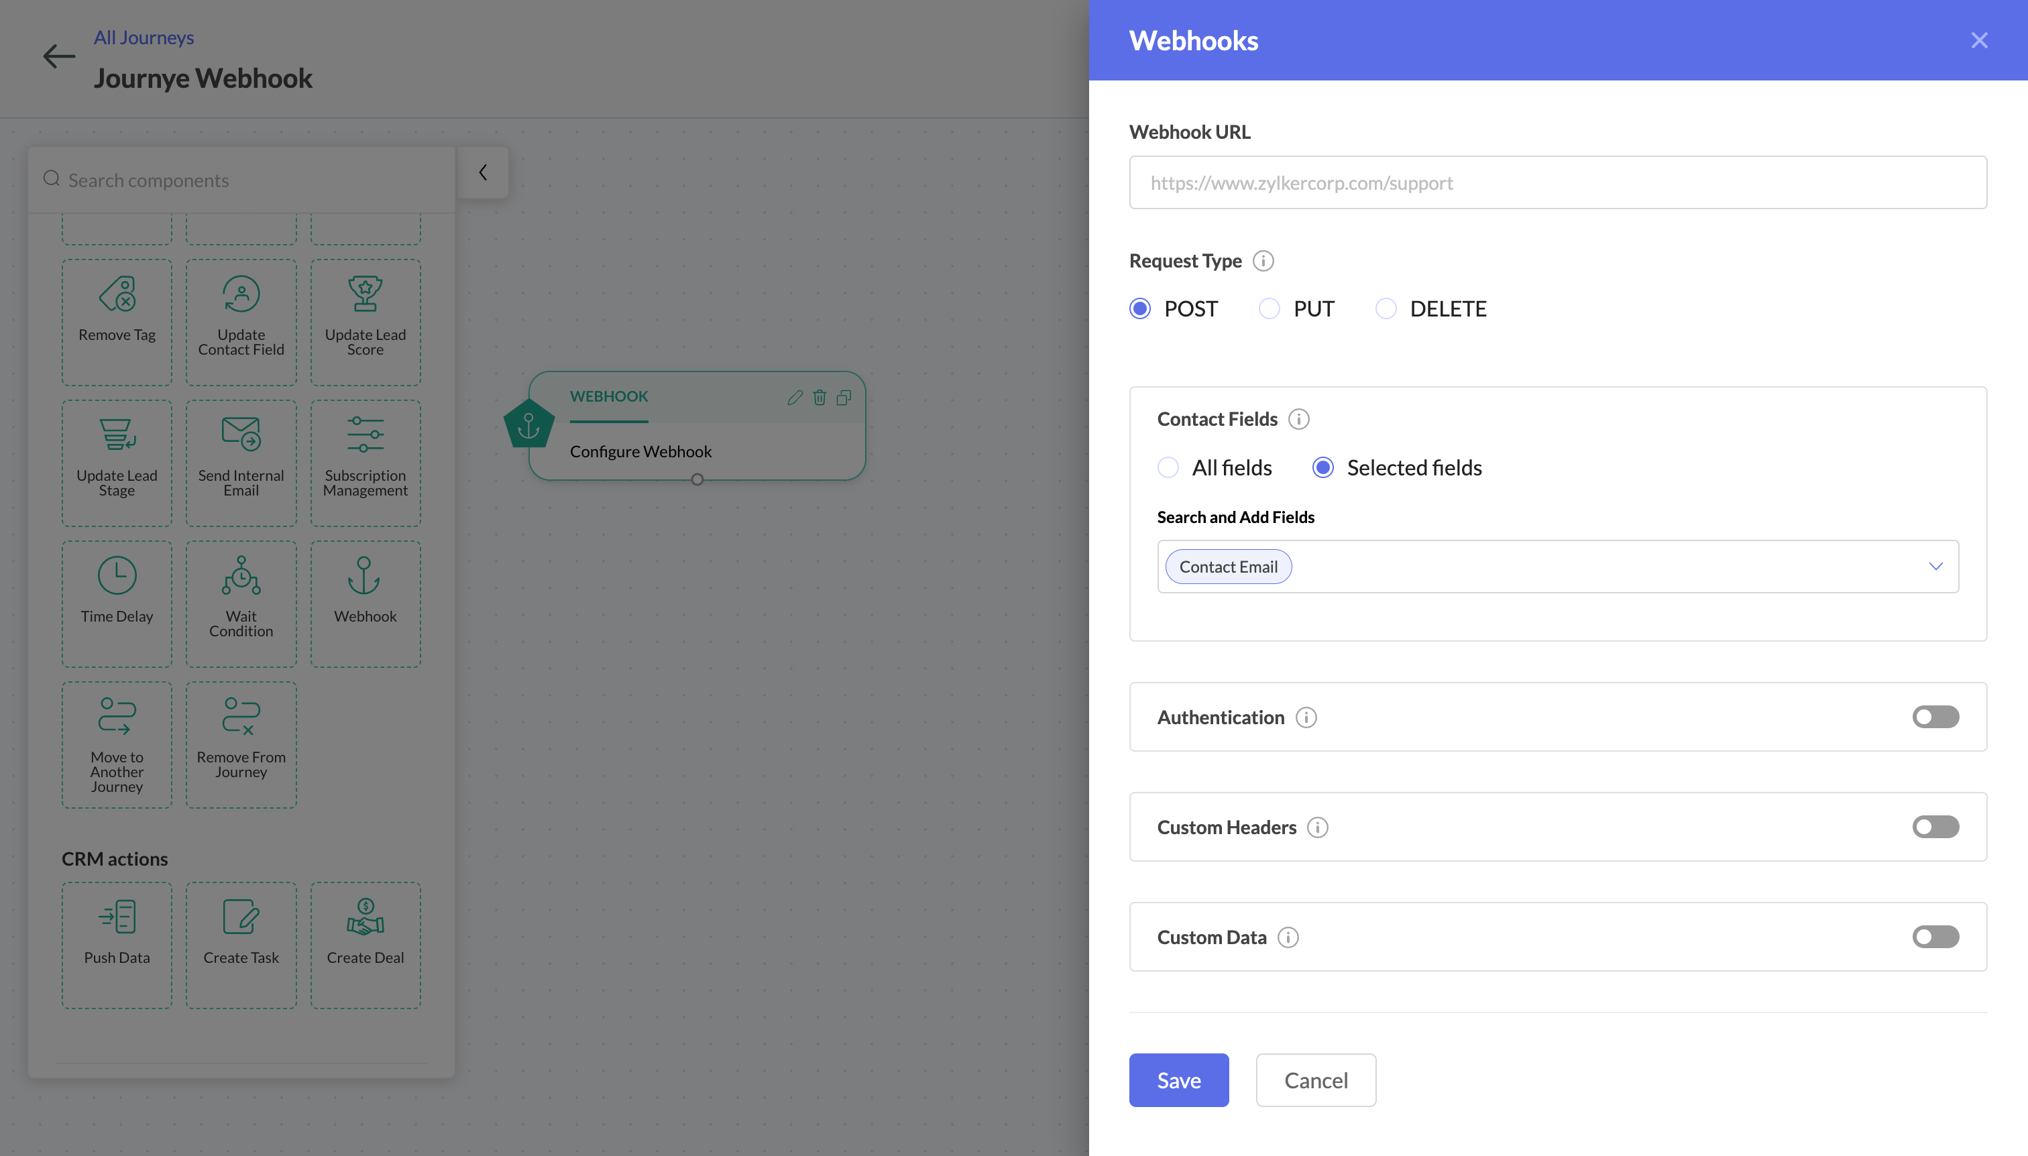Click the duplicate icon on Webhook node
The height and width of the screenshot is (1156, 2028).
pos(844,397)
